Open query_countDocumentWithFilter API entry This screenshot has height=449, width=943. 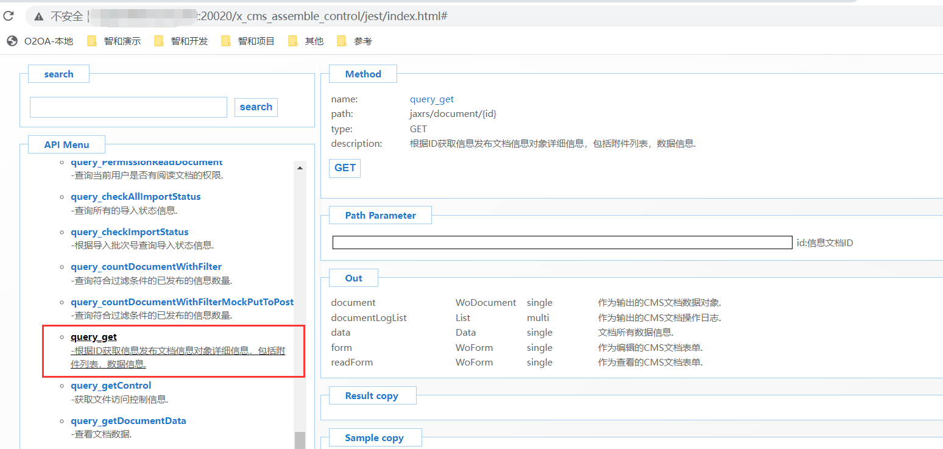click(x=146, y=267)
